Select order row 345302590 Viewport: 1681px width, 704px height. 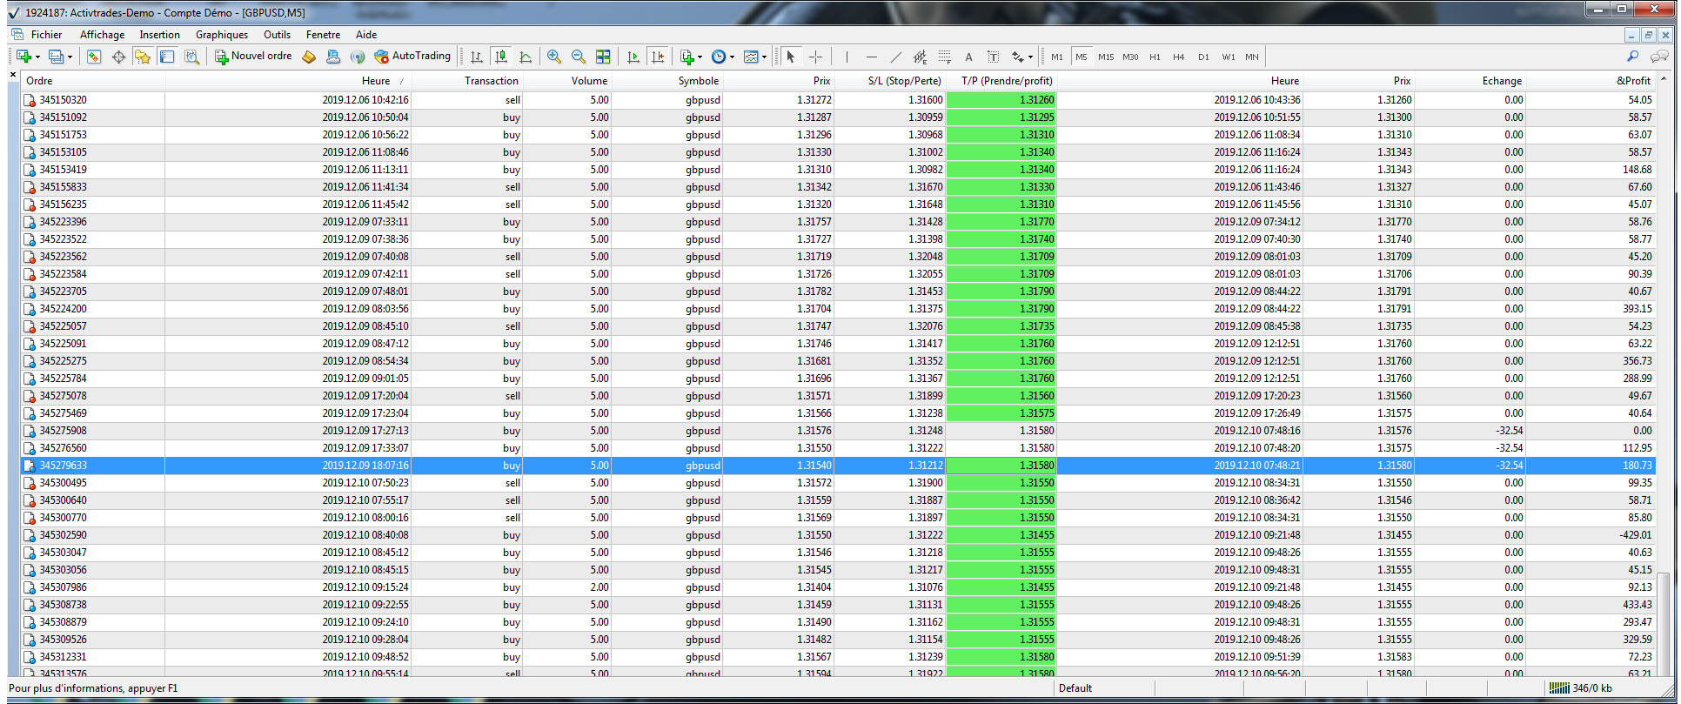point(838,535)
